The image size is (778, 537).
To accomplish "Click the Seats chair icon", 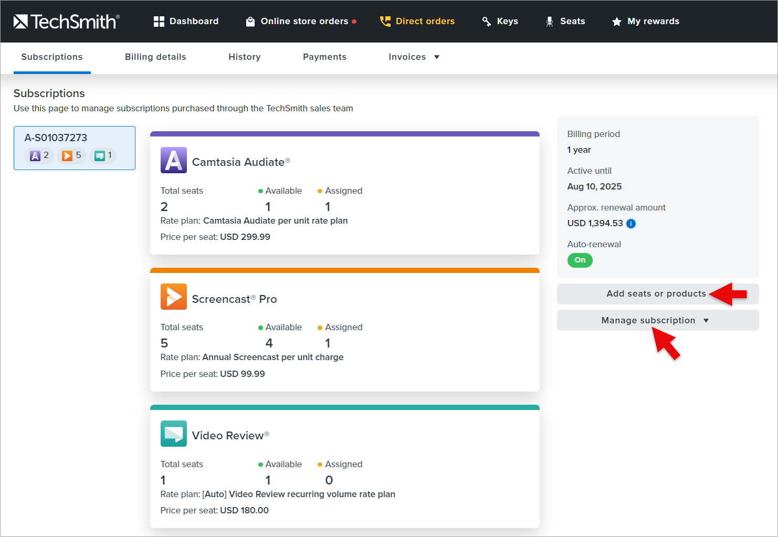I will 549,22.
